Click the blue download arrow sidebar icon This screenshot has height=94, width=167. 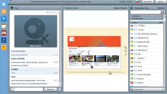(4, 4)
